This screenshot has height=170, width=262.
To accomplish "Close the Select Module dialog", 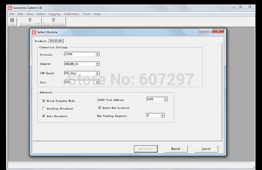I will tap(218, 31).
